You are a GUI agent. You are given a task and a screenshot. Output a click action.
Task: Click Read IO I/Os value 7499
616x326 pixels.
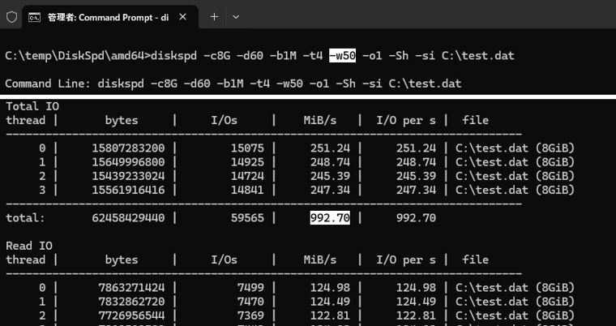(250, 288)
